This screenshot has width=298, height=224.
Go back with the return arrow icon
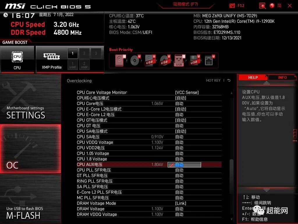(x=229, y=80)
